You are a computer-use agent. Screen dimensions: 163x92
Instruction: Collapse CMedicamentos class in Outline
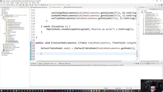pyautogui.click(x=141, y=13)
